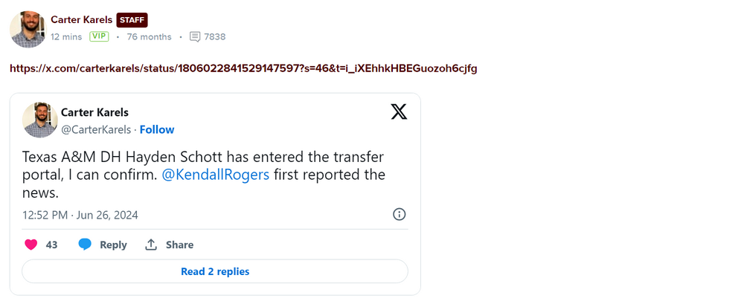The height and width of the screenshot is (304, 744).
Task: Open the @CarterKarels handle
Action: pos(96,129)
